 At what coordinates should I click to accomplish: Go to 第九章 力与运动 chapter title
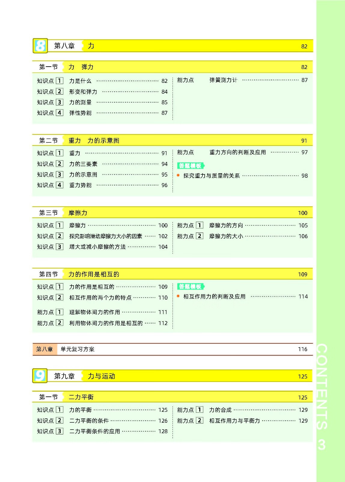[x=101, y=376]
